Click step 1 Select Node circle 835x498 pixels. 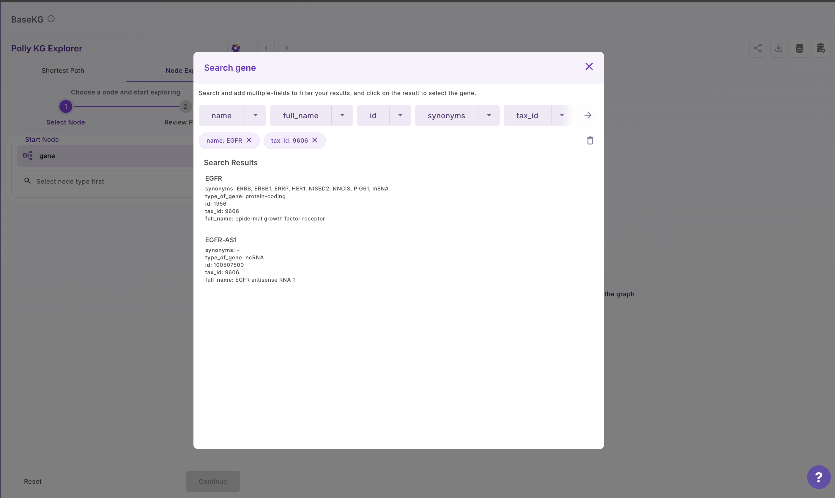pyautogui.click(x=66, y=106)
